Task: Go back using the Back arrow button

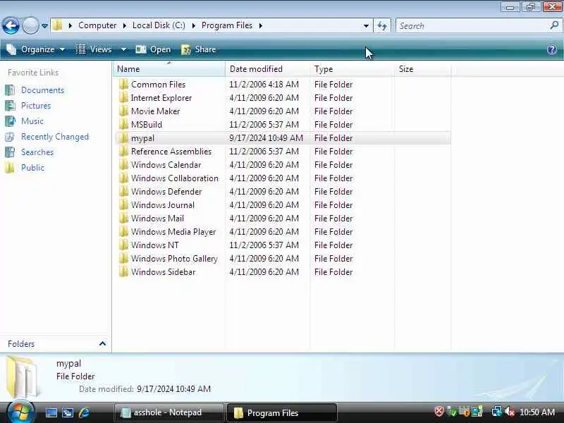Action: tap(11, 25)
